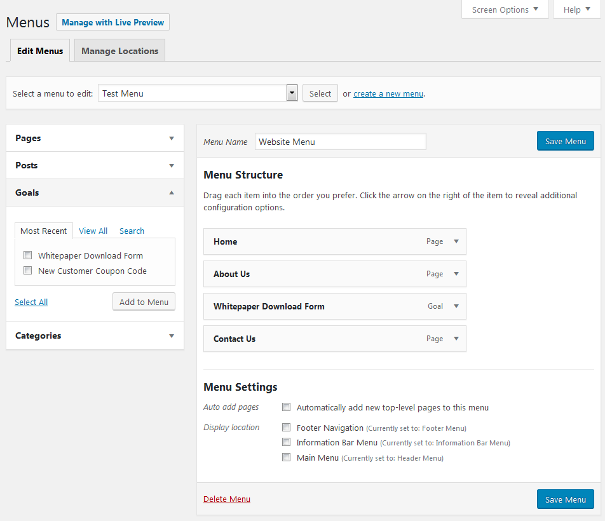Enable automatically add new top-level pages

(286, 407)
